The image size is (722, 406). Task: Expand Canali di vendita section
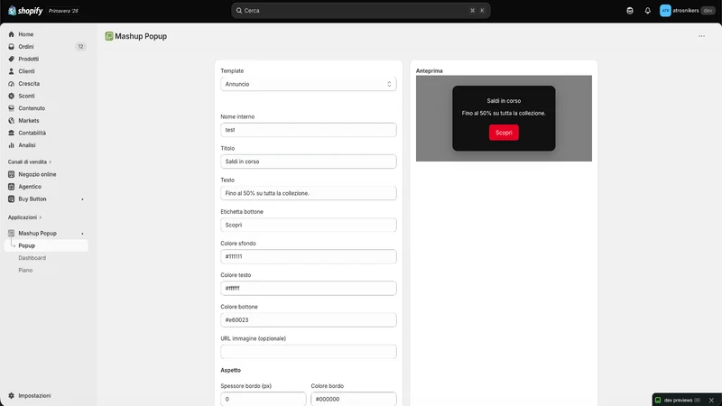[30, 162]
